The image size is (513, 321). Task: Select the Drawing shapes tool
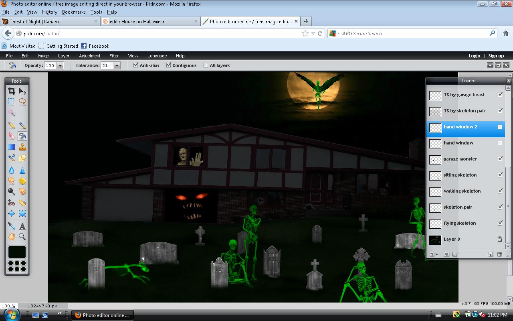(x=22, y=158)
